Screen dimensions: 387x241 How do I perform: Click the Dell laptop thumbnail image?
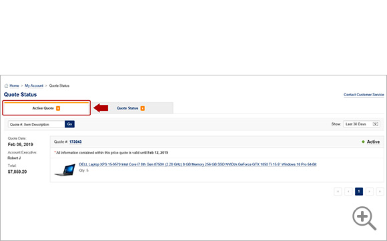click(x=65, y=170)
